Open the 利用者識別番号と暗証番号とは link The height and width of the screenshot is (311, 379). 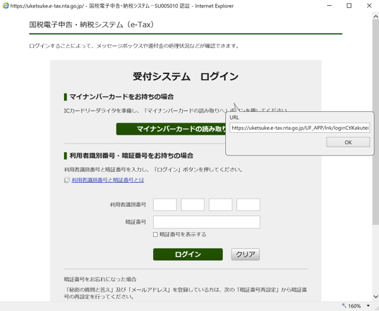click(x=108, y=180)
